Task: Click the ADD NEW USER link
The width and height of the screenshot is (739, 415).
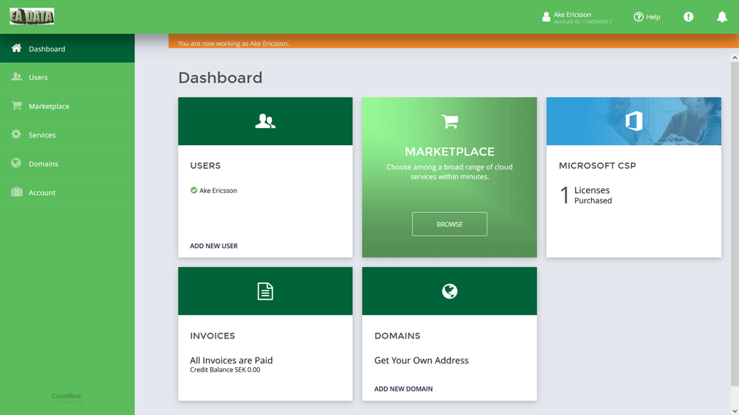Action: coord(214,246)
